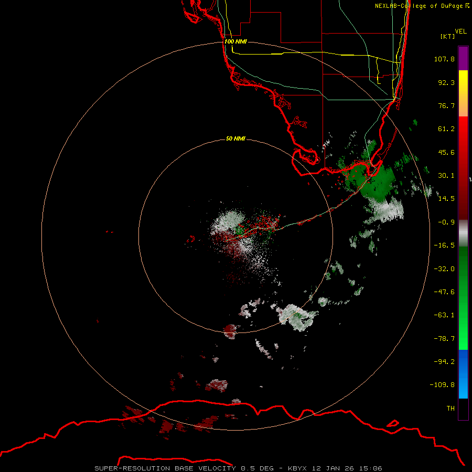Screen dimensions: 472x472
Task: Click the -16.5 velocity scale value
Action: tap(444, 245)
